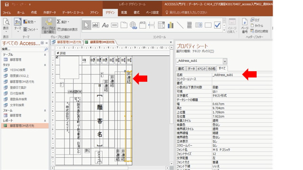This screenshot has width=303, height=170.
Task: Click the detail section selector arrow (詳細)
Action: [x=58, y=53]
